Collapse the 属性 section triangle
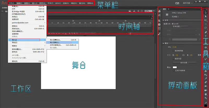209x108 pixels. tap(163, 43)
